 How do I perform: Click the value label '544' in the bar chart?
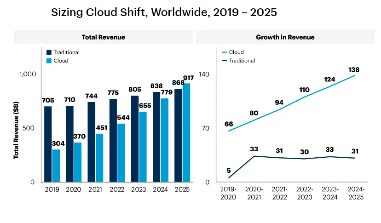pos(123,118)
